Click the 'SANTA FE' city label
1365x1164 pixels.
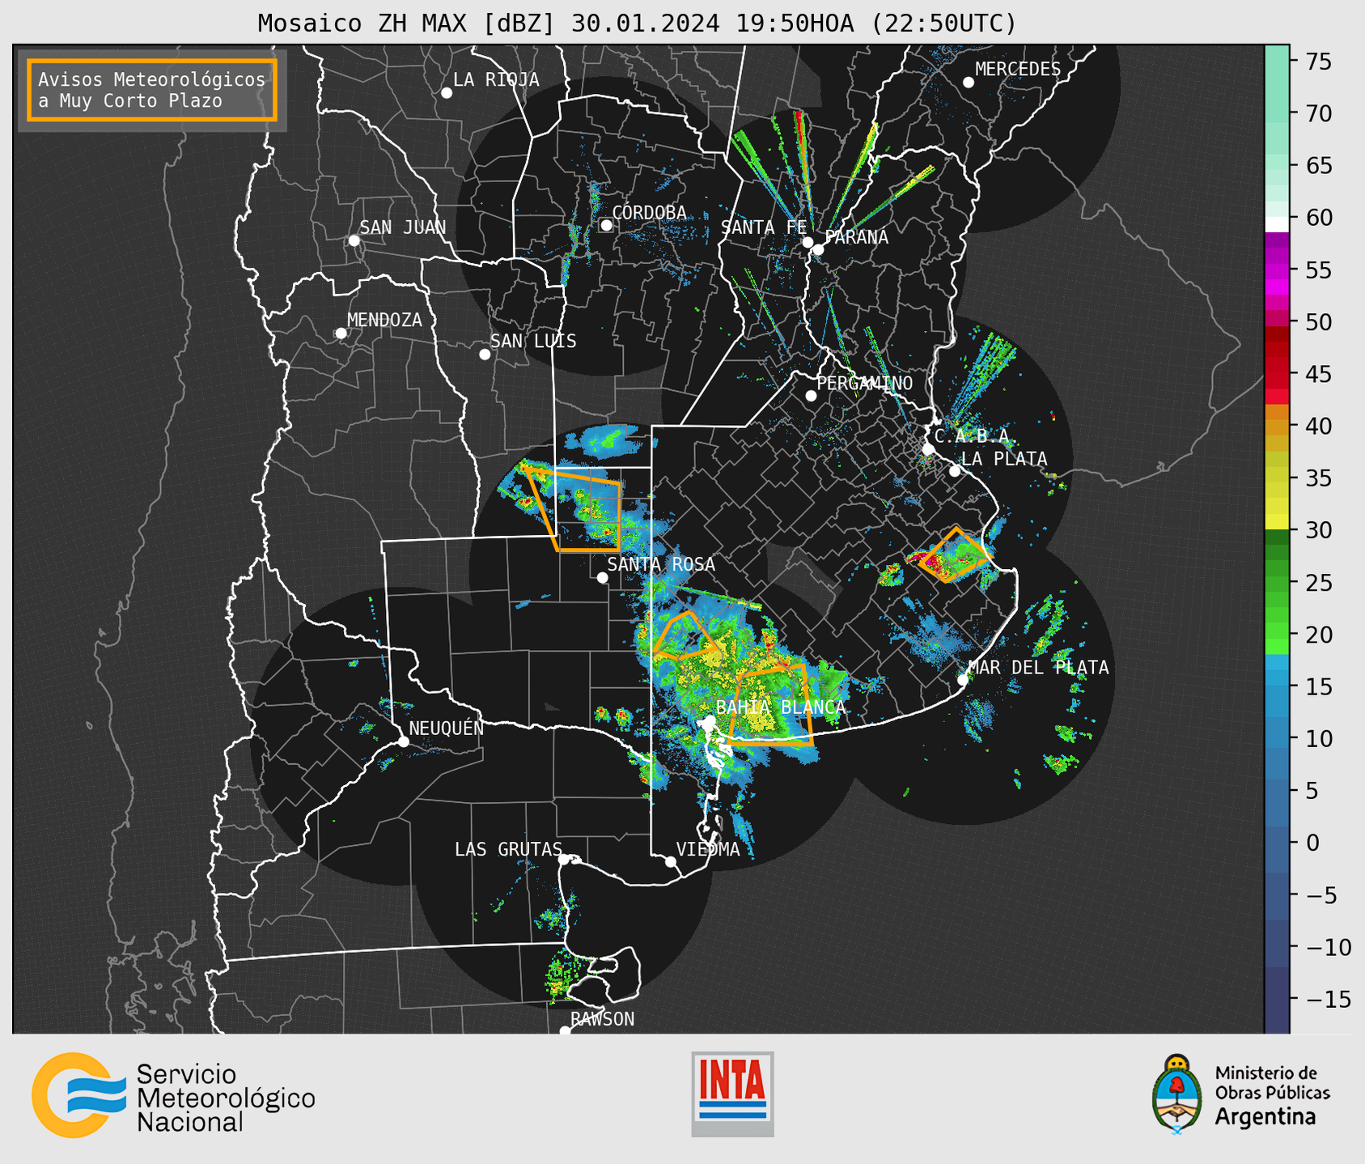[764, 228]
